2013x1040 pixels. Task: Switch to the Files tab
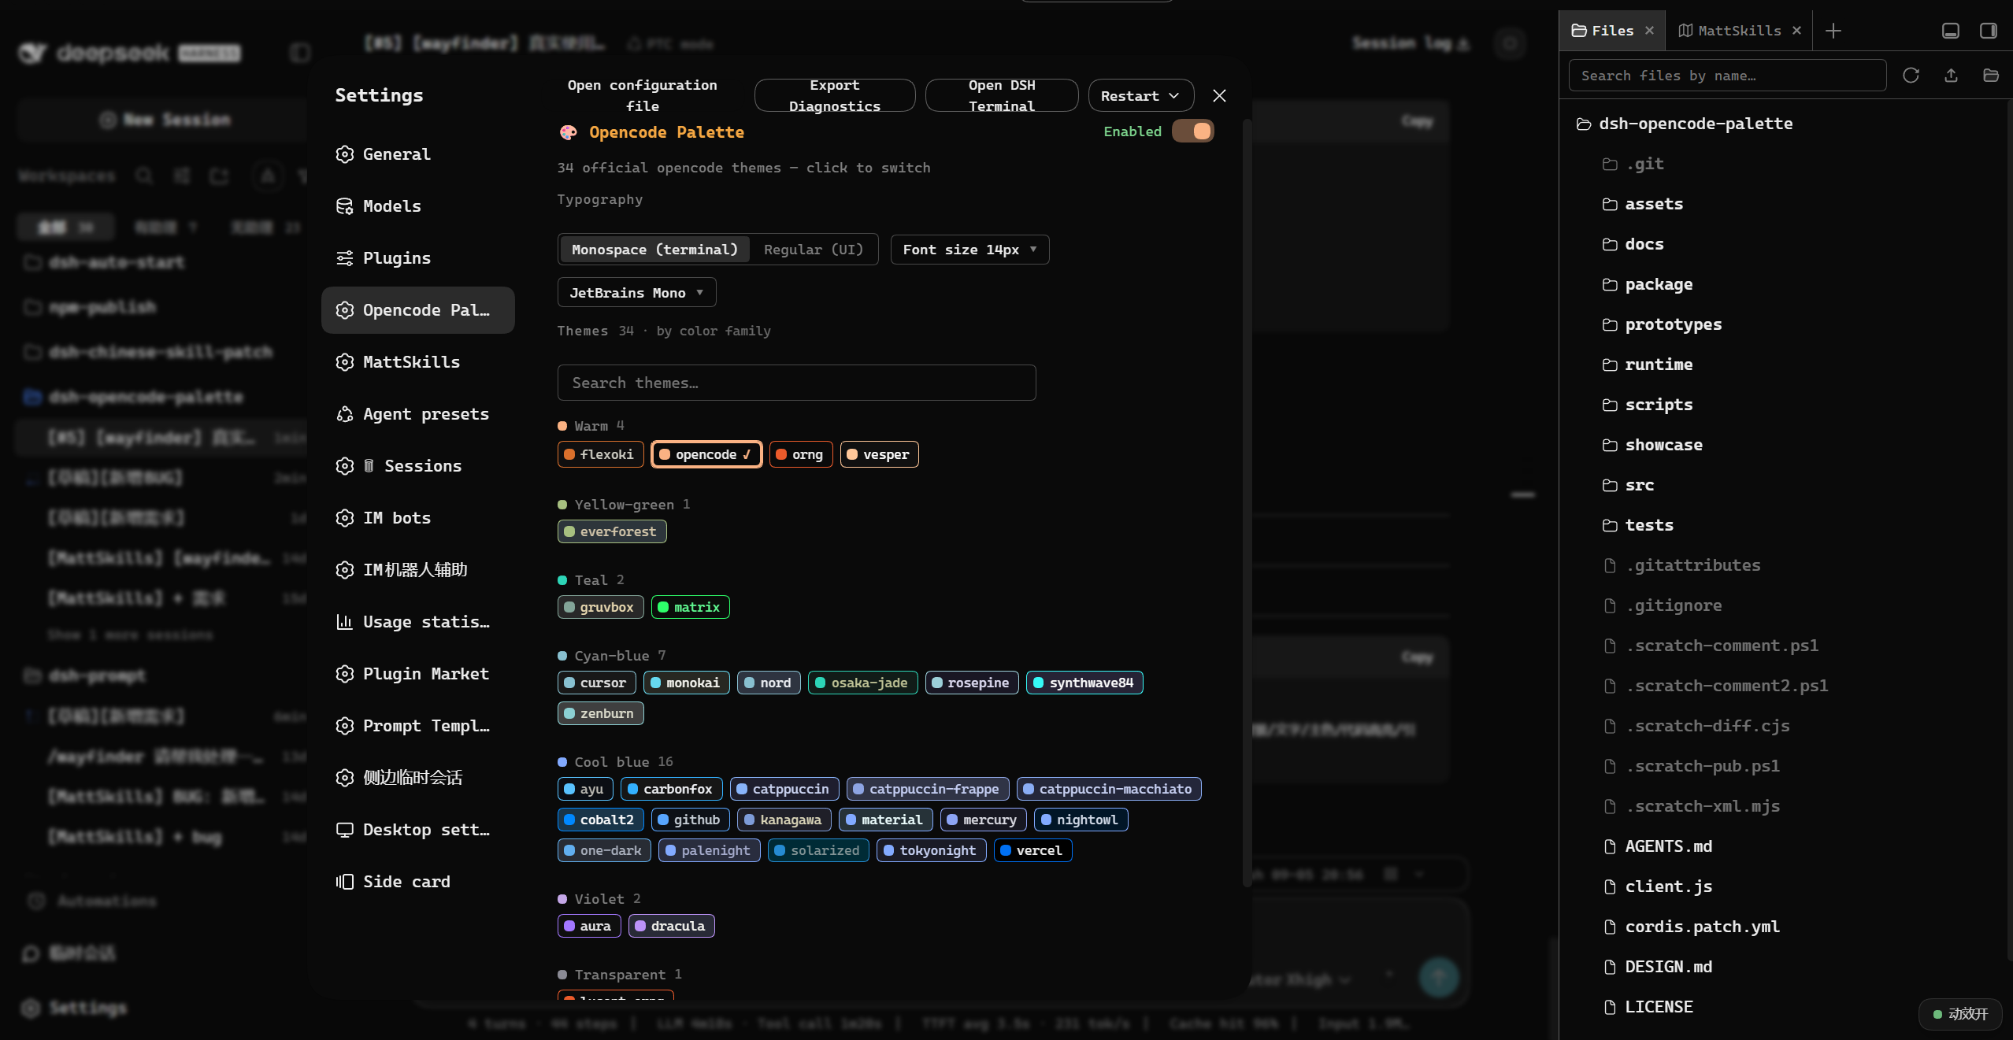coord(1603,31)
